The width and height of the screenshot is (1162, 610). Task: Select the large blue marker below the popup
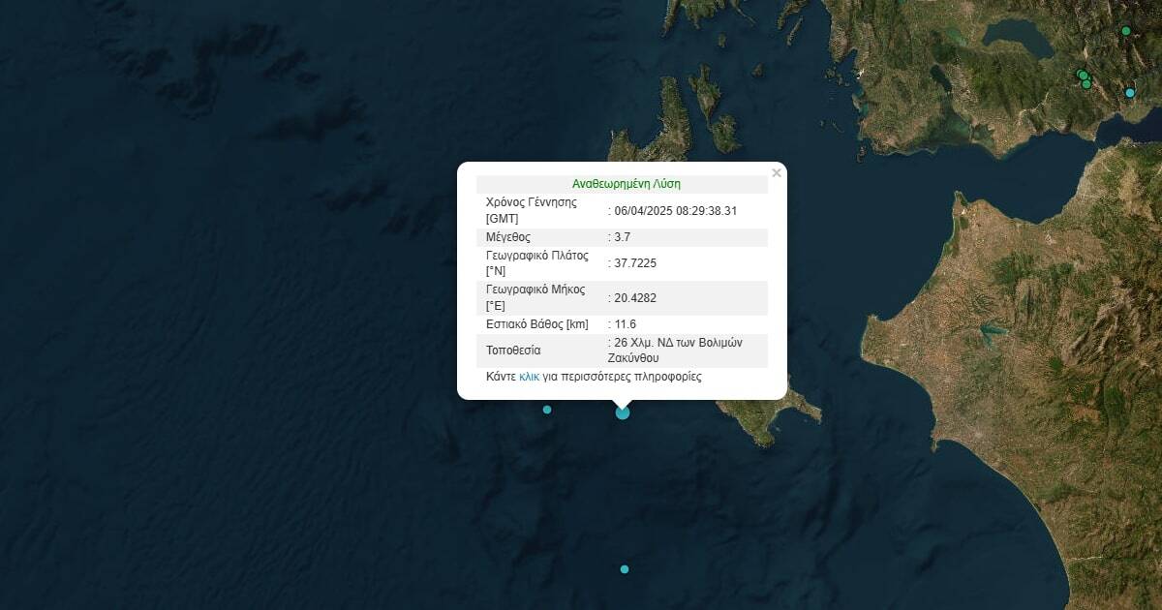(x=623, y=412)
